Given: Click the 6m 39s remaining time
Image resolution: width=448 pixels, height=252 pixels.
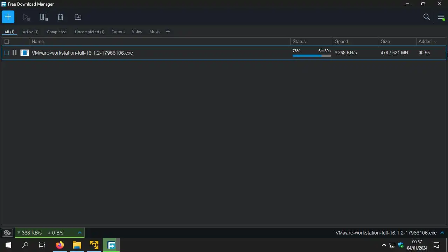Looking at the screenshot, I should click(x=324, y=51).
